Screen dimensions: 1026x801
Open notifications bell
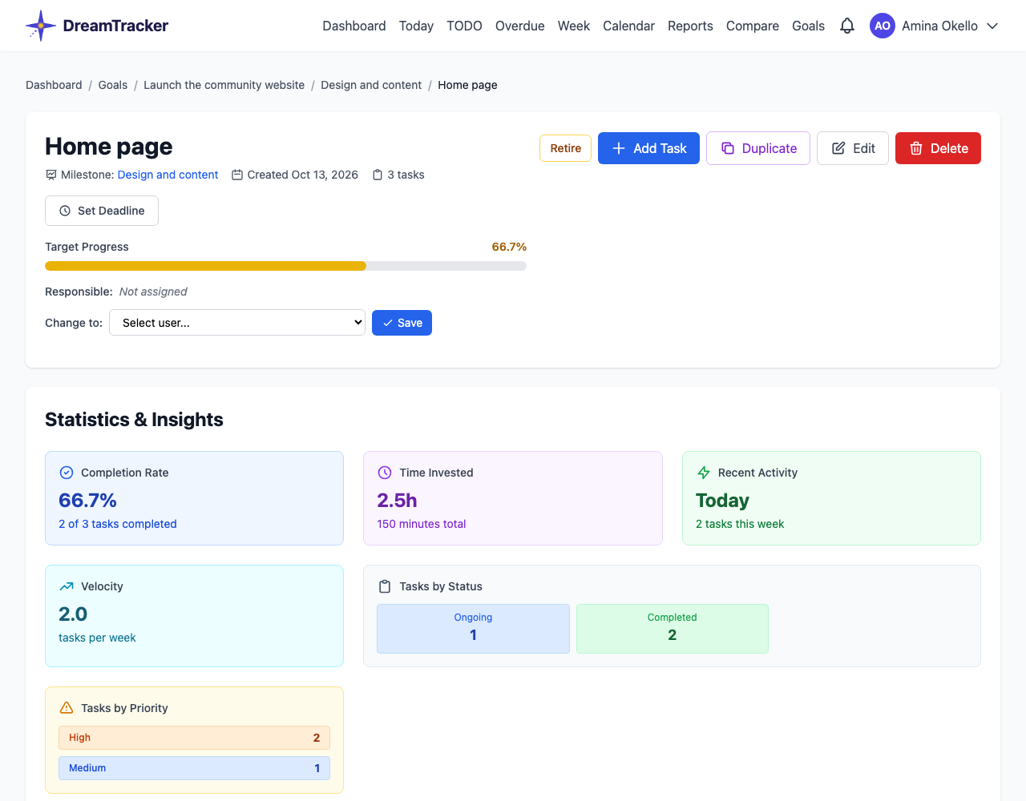pyautogui.click(x=847, y=26)
